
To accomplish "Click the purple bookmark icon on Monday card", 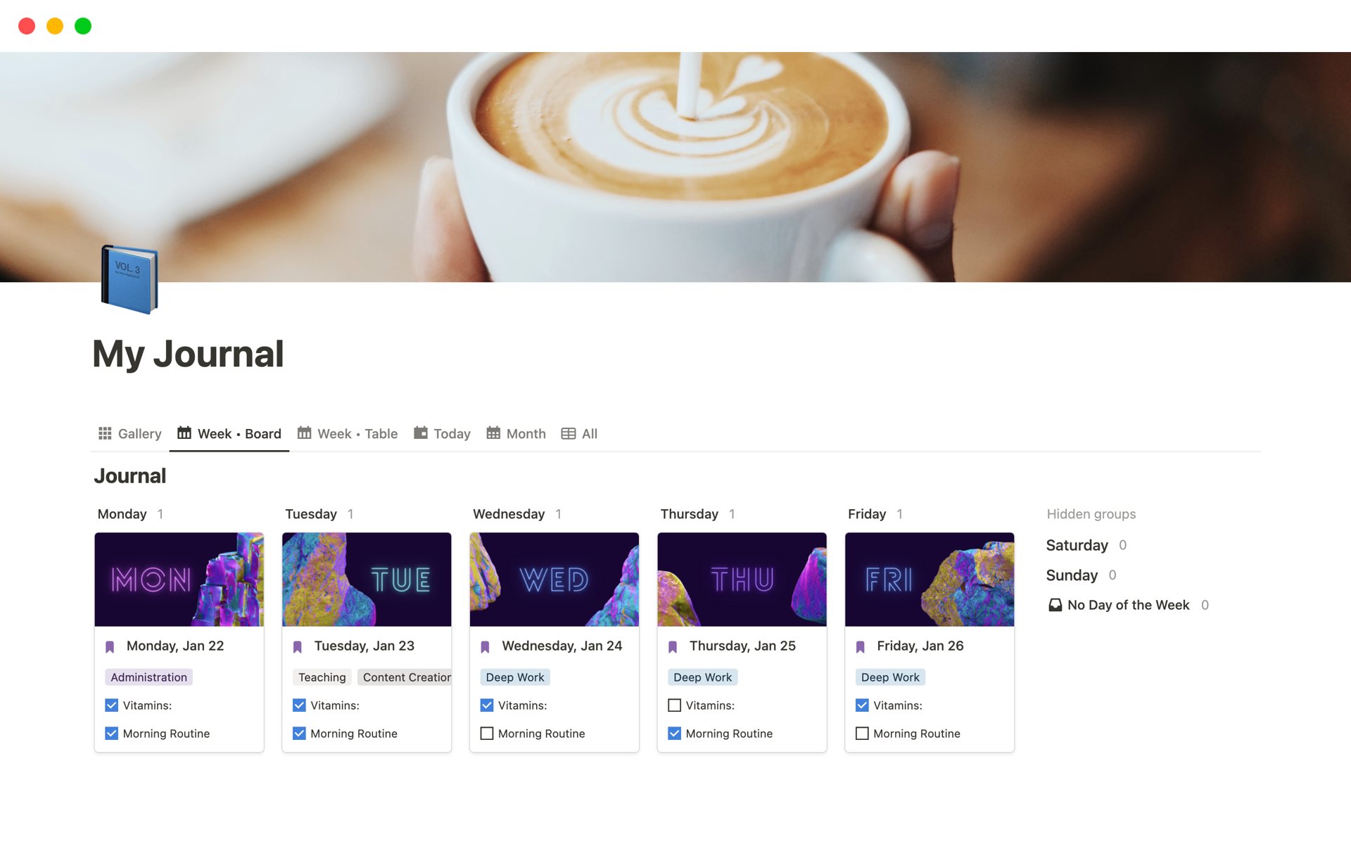I will pos(110,646).
